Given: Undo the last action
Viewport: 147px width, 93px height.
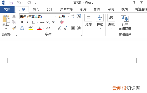Looking at the screenshot, I should [x=19, y=3].
